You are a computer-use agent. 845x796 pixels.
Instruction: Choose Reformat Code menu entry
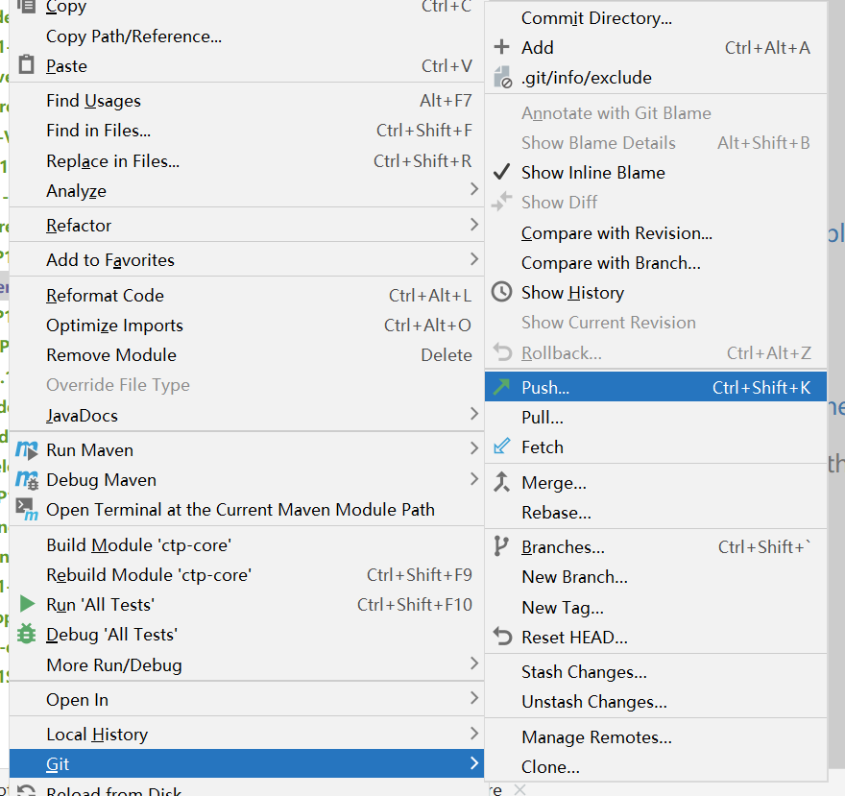pos(105,296)
